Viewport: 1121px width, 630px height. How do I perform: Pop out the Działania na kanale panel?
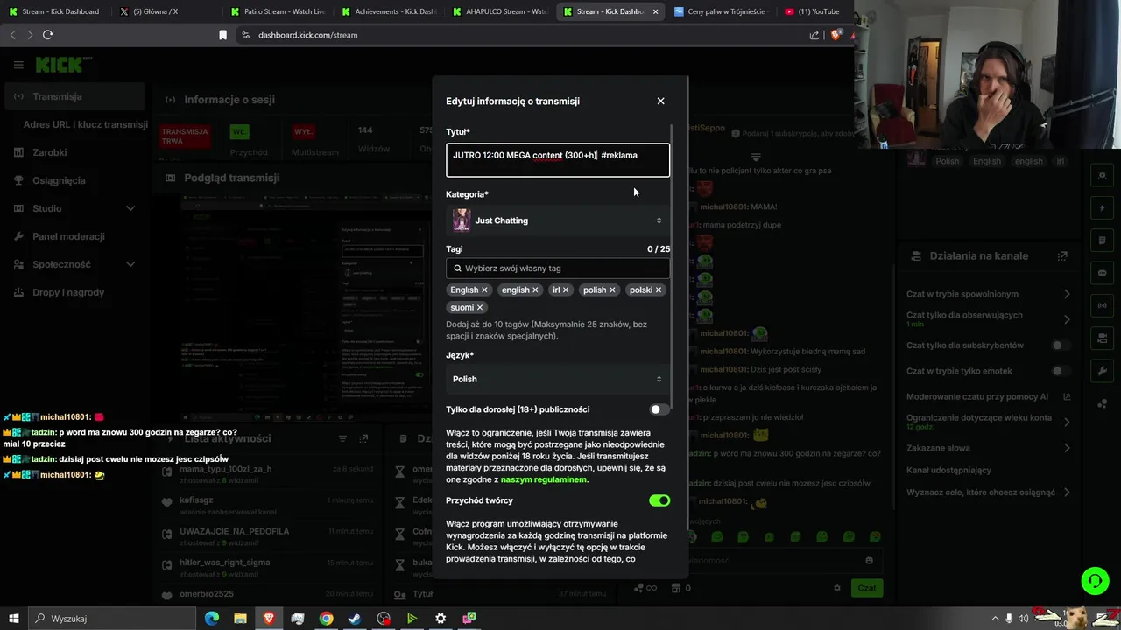click(x=1062, y=256)
